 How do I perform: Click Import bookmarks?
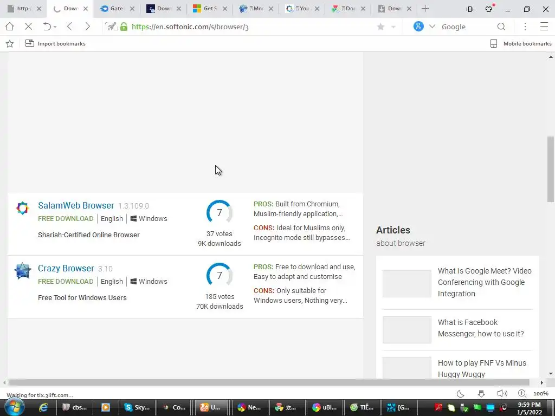click(55, 43)
